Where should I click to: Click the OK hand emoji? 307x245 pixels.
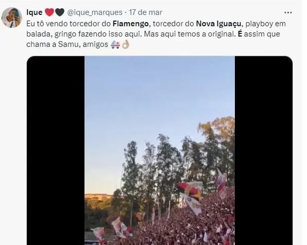(126, 45)
